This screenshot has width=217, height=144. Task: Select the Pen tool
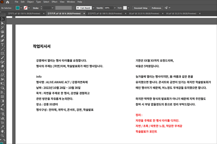pos(2,36)
